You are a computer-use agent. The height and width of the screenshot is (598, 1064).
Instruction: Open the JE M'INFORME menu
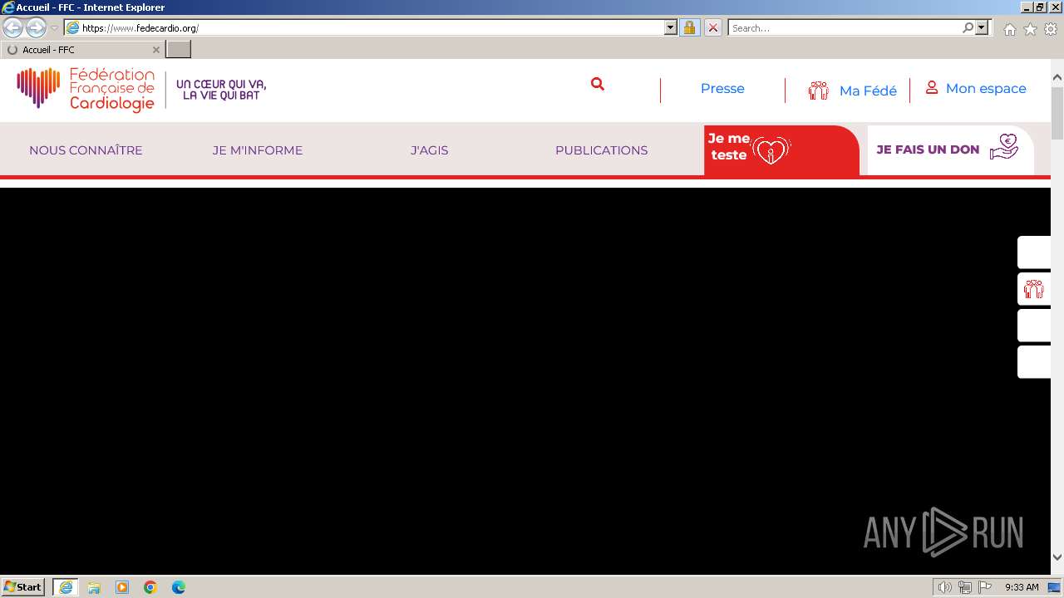(258, 150)
